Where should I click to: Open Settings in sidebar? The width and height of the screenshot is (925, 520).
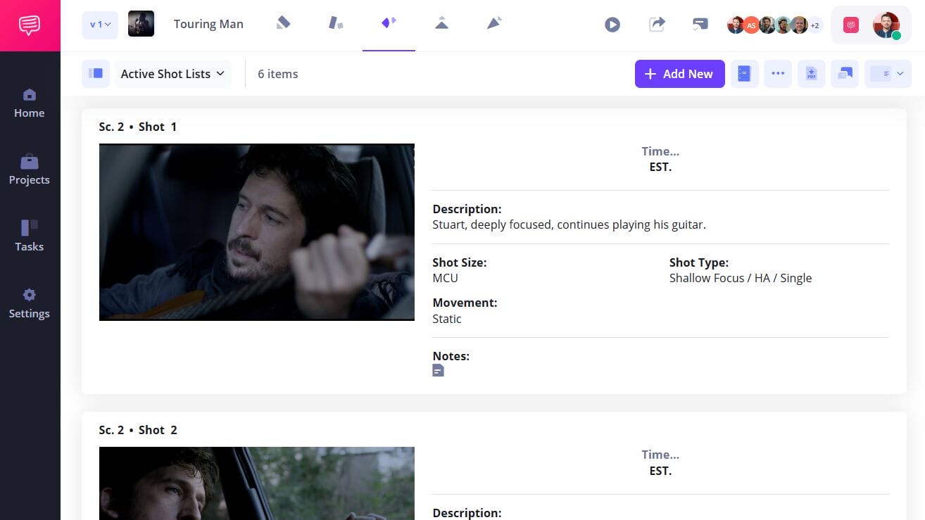(30, 304)
